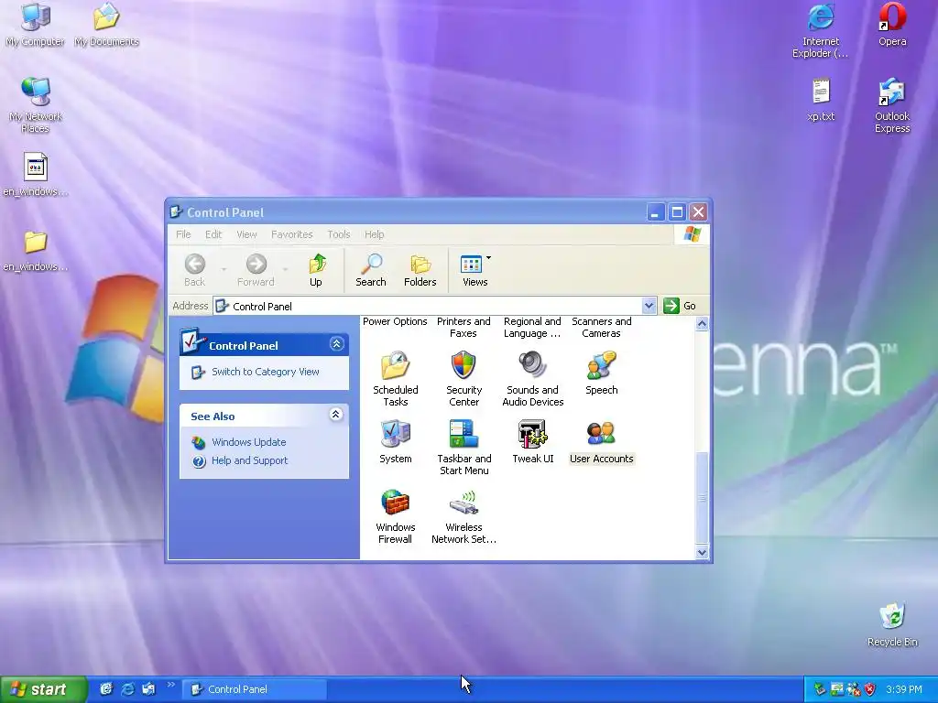Viewport: 938px width, 703px height.
Task: Click the scrollbar down arrow
Action: [x=702, y=552]
